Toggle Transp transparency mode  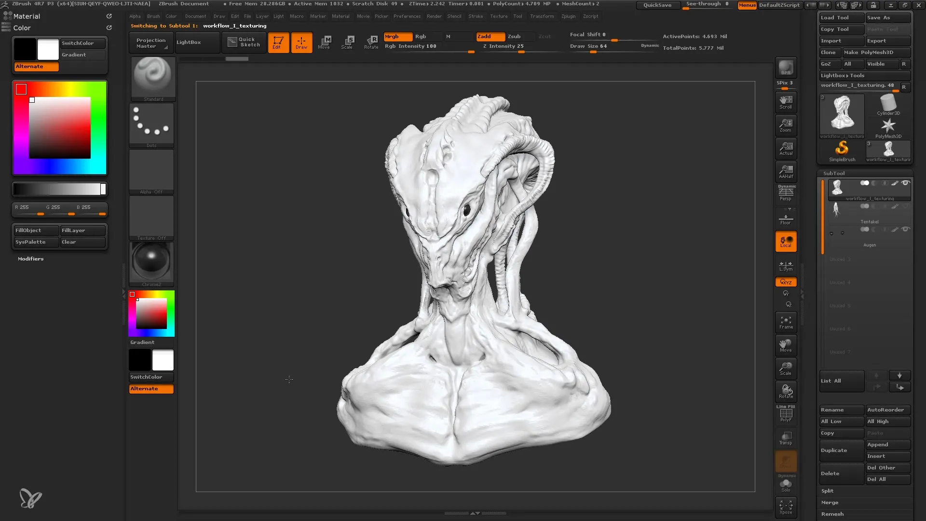(786, 438)
